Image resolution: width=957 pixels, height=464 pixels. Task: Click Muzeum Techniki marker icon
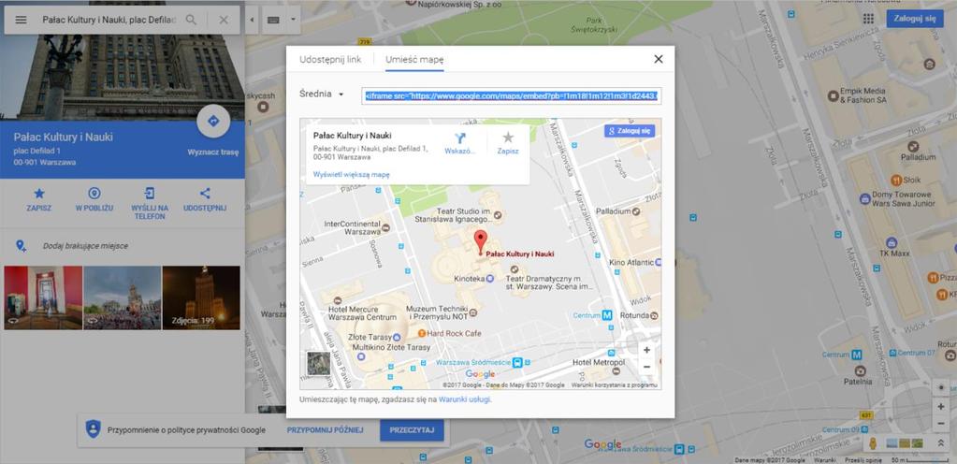(473, 312)
